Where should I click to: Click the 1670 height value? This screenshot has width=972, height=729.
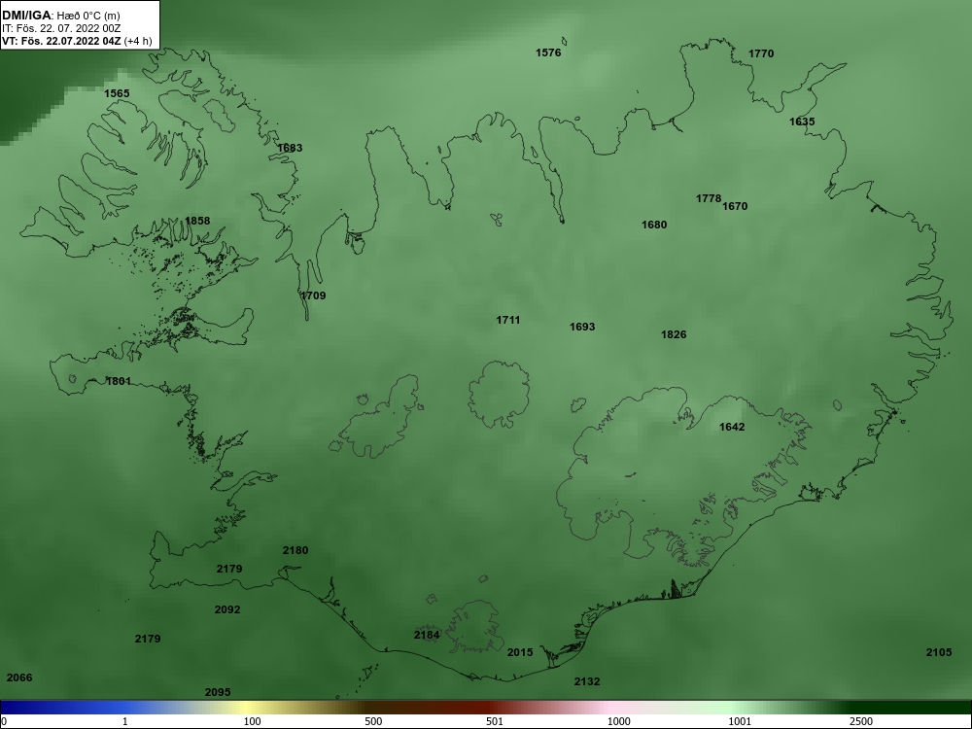click(x=735, y=206)
